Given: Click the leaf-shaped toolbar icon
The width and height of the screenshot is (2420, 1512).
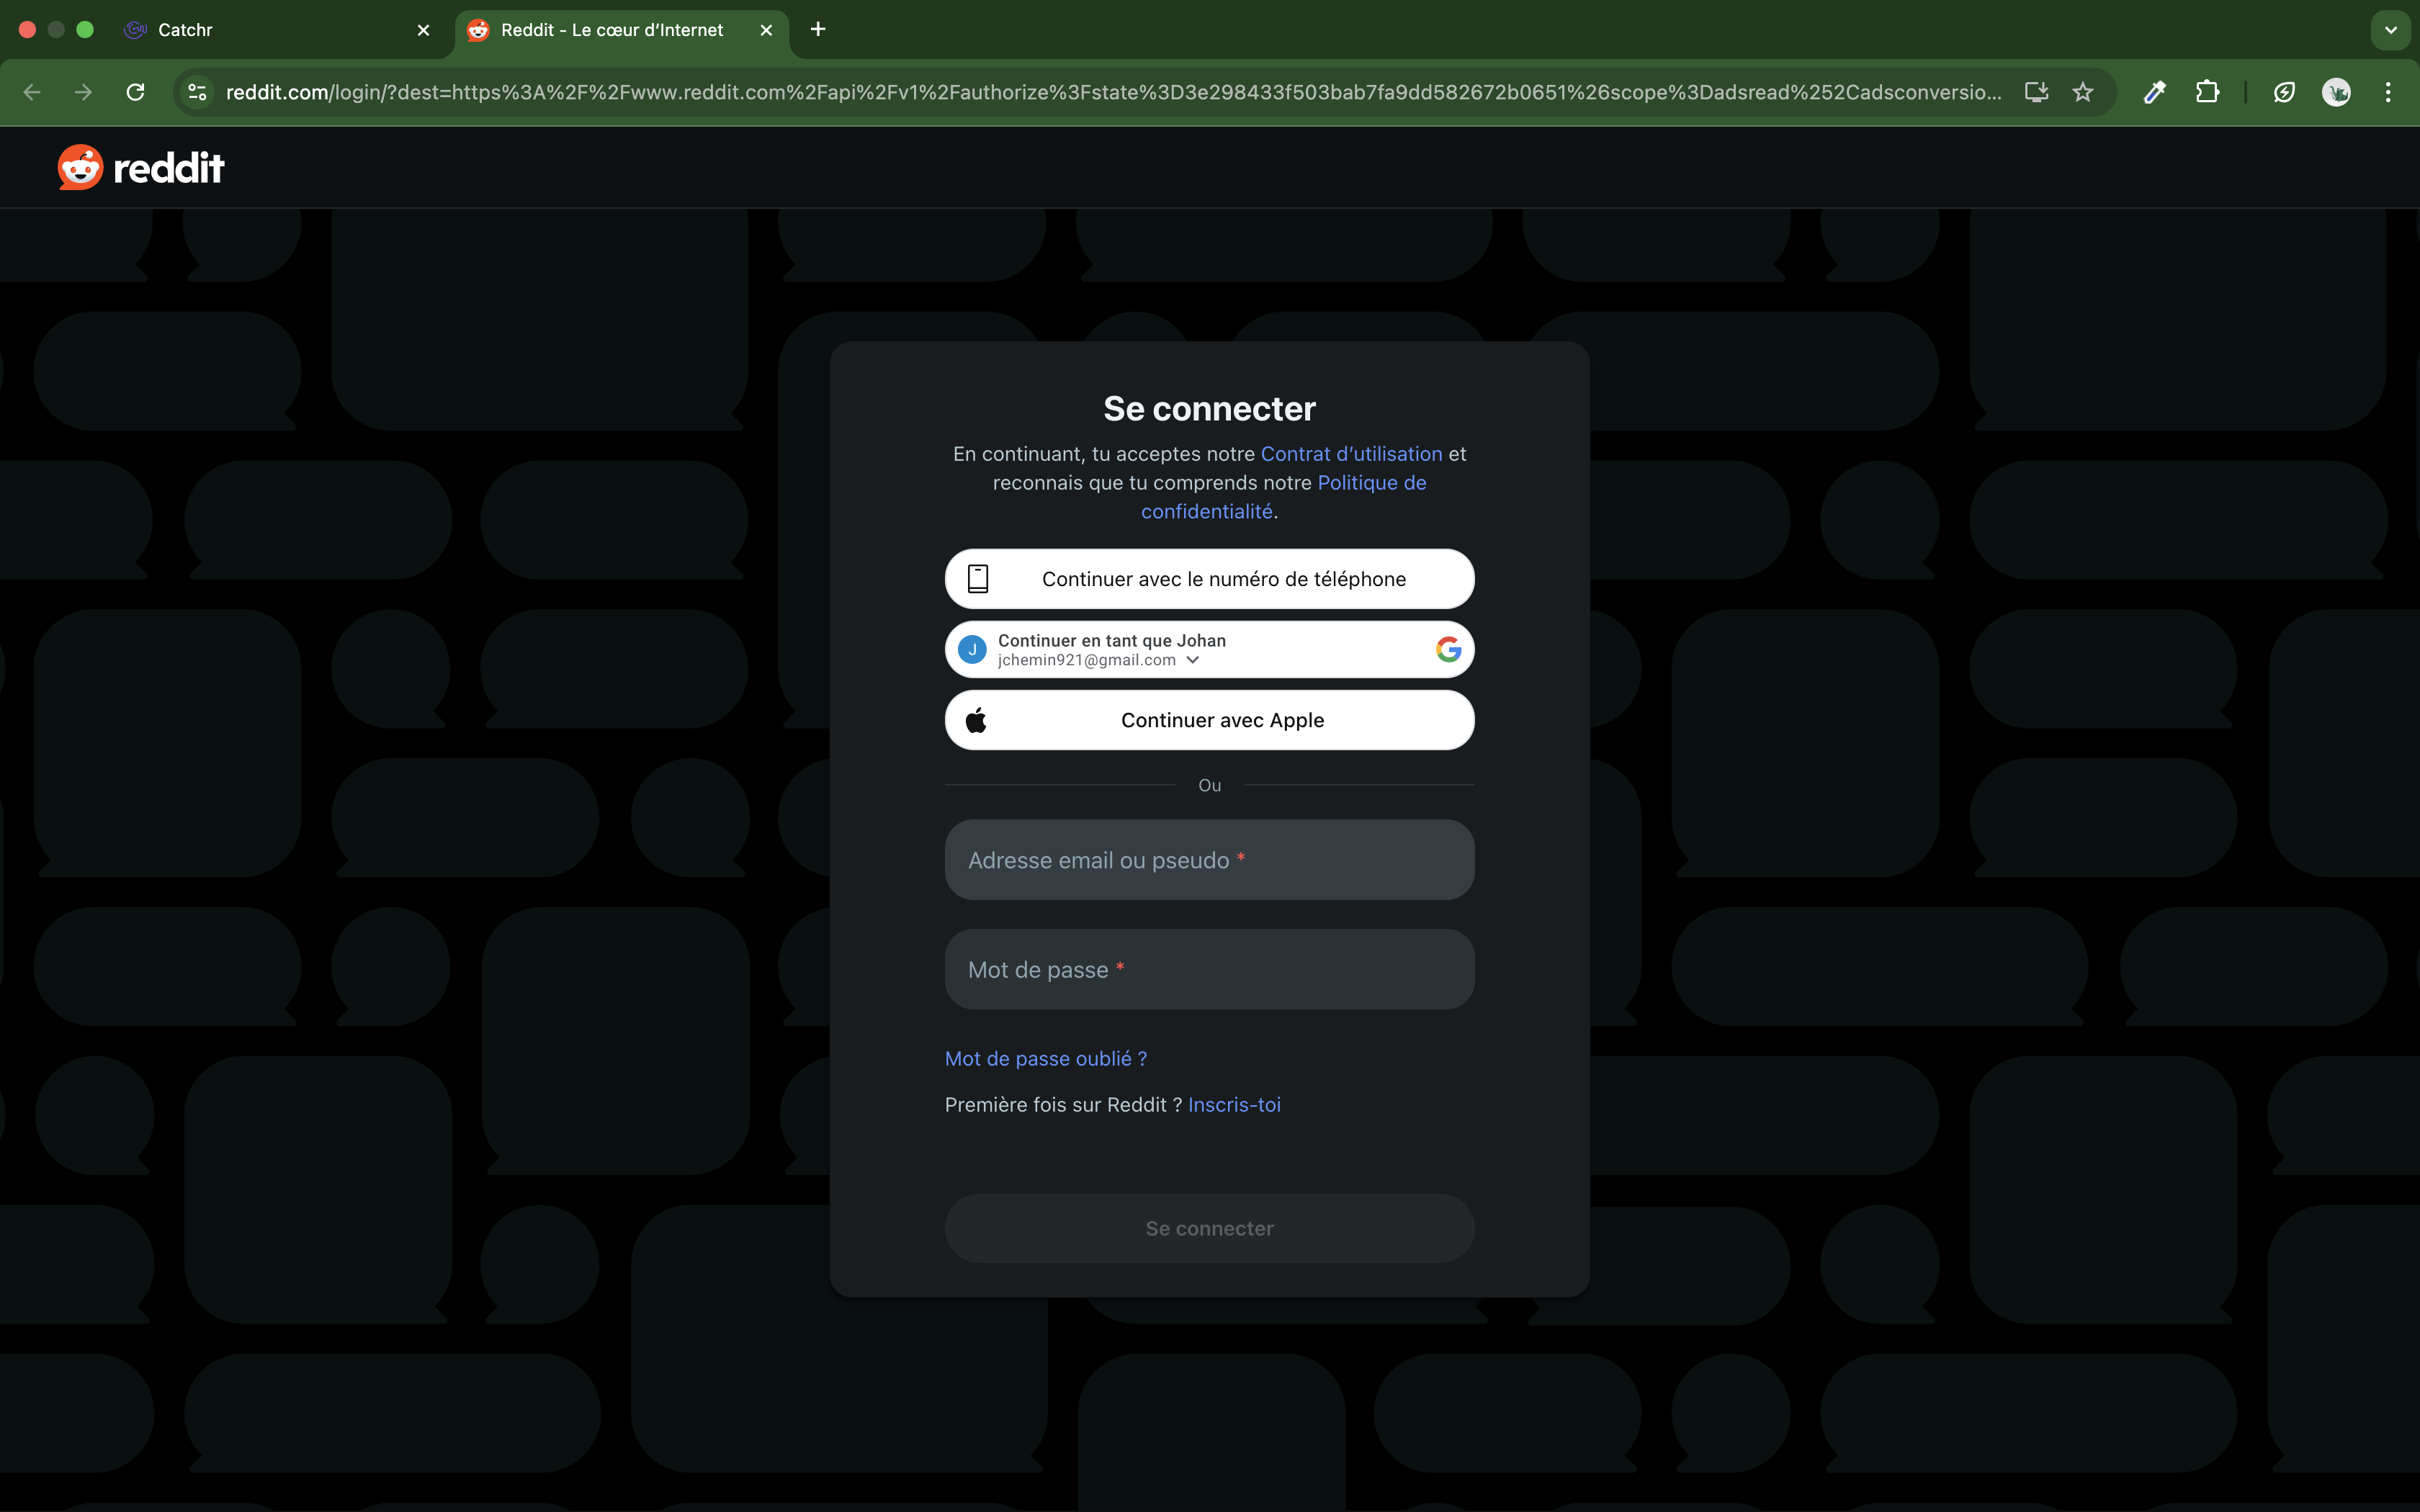Looking at the screenshot, I should (2284, 92).
